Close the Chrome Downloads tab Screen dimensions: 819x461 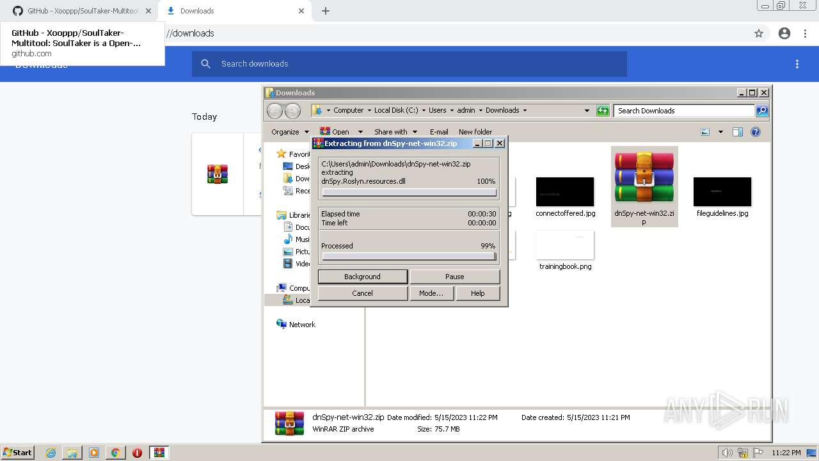coord(301,11)
